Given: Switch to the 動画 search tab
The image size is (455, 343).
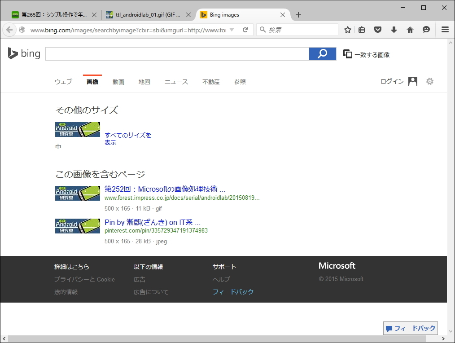Looking at the screenshot, I should [x=118, y=82].
